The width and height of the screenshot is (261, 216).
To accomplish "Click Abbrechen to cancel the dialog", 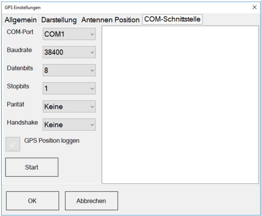I will [x=91, y=201].
